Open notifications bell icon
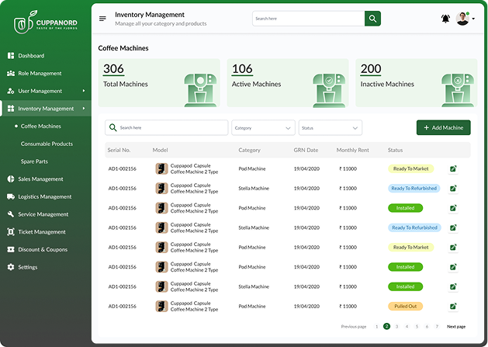This screenshot has width=488, height=347. click(445, 19)
